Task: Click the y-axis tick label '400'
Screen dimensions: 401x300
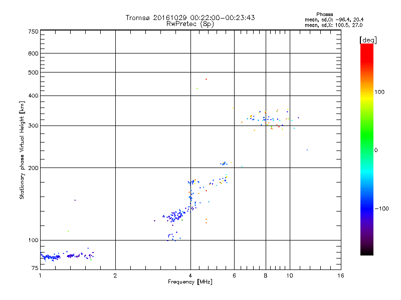Action: pos(33,96)
